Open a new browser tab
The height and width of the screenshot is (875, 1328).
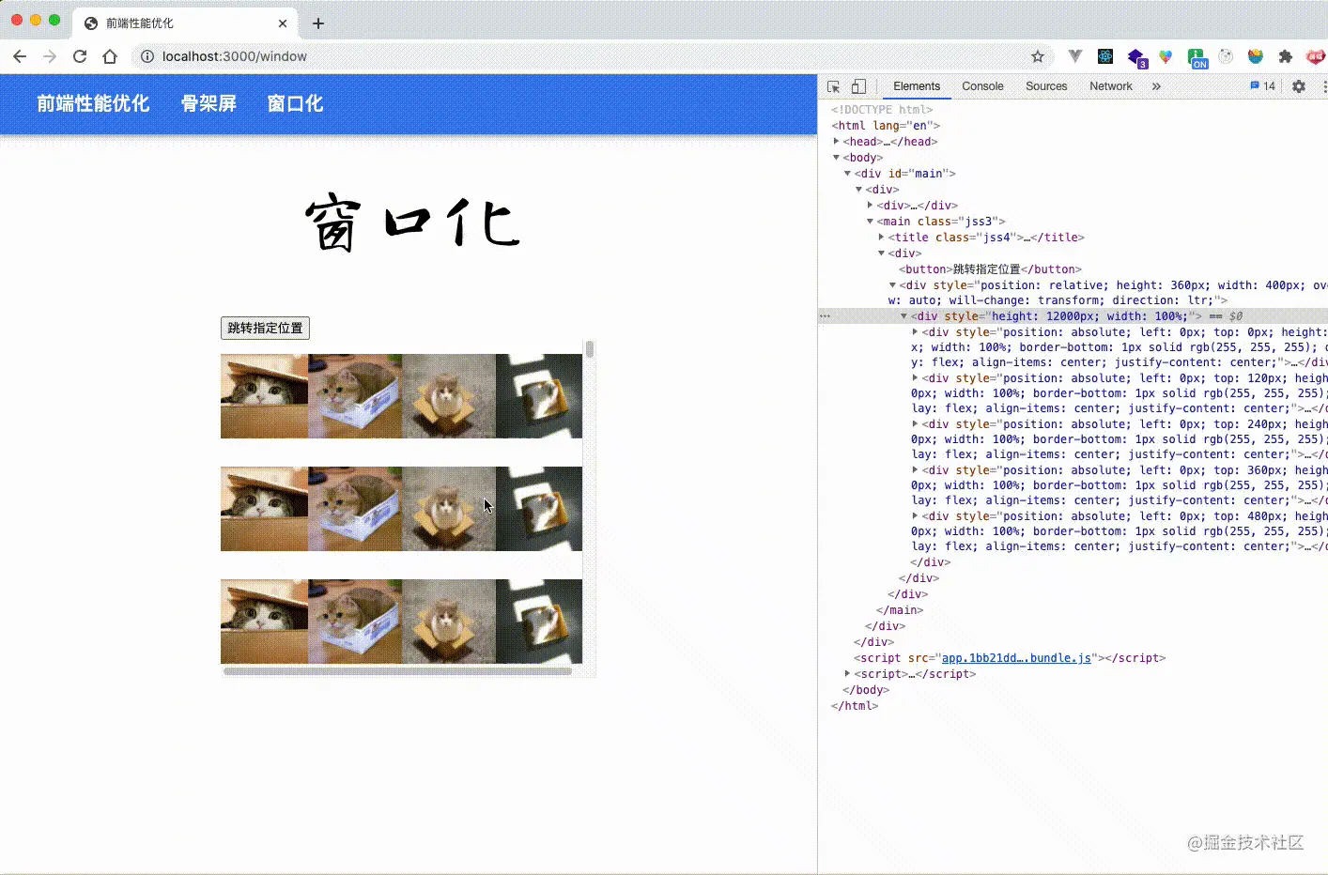[318, 23]
